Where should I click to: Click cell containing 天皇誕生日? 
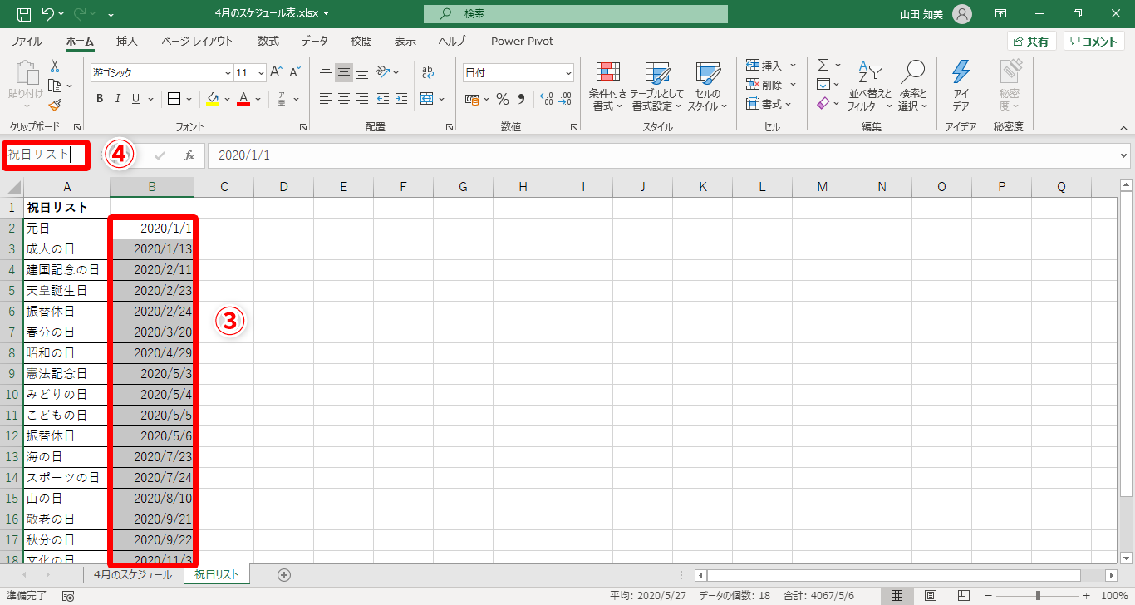click(x=66, y=291)
